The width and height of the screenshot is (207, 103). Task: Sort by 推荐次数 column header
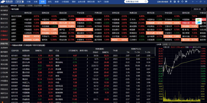coord(84,50)
